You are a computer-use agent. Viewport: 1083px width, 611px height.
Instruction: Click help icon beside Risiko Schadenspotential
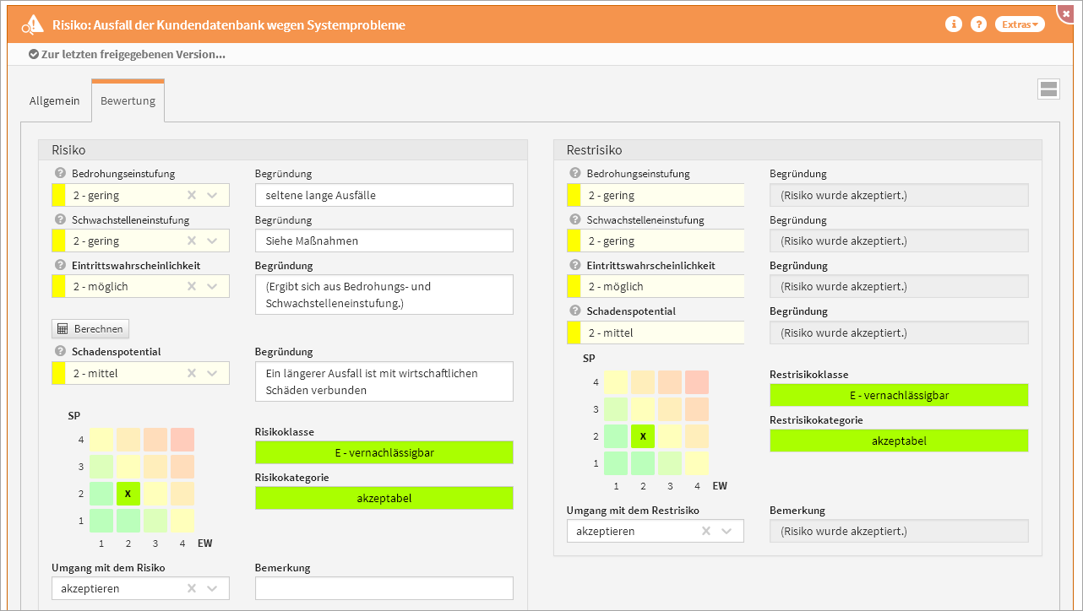(x=60, y=351)
